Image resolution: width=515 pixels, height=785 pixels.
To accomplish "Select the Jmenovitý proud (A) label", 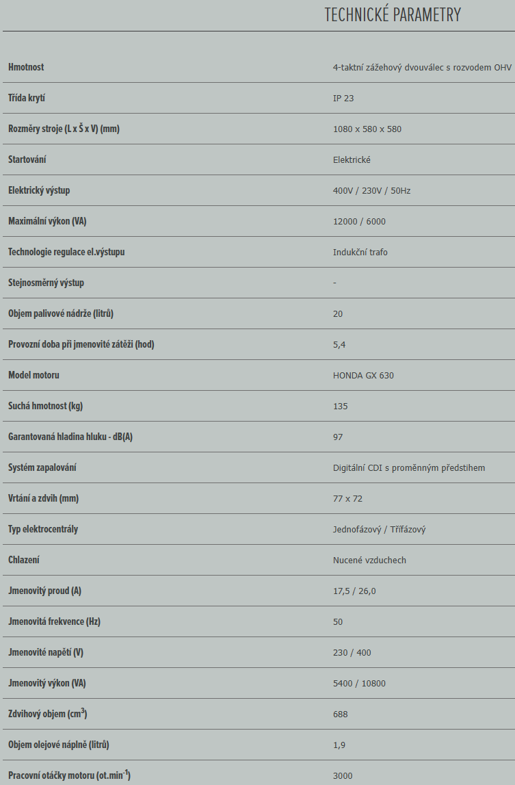I will pyautogui.click(x=44, y=591).
